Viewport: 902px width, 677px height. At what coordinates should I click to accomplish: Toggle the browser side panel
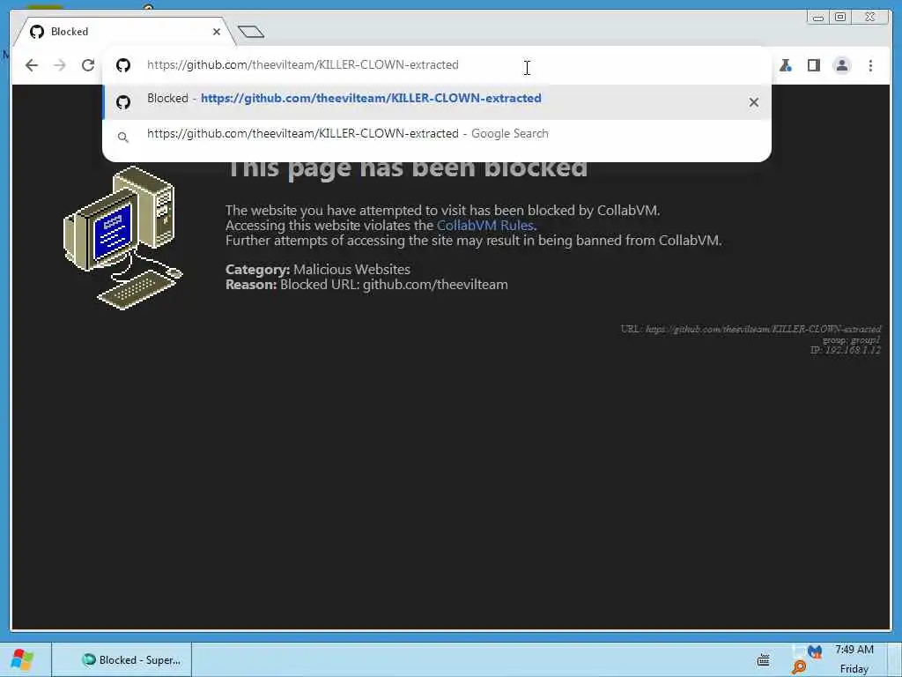(x=813, y=65)
